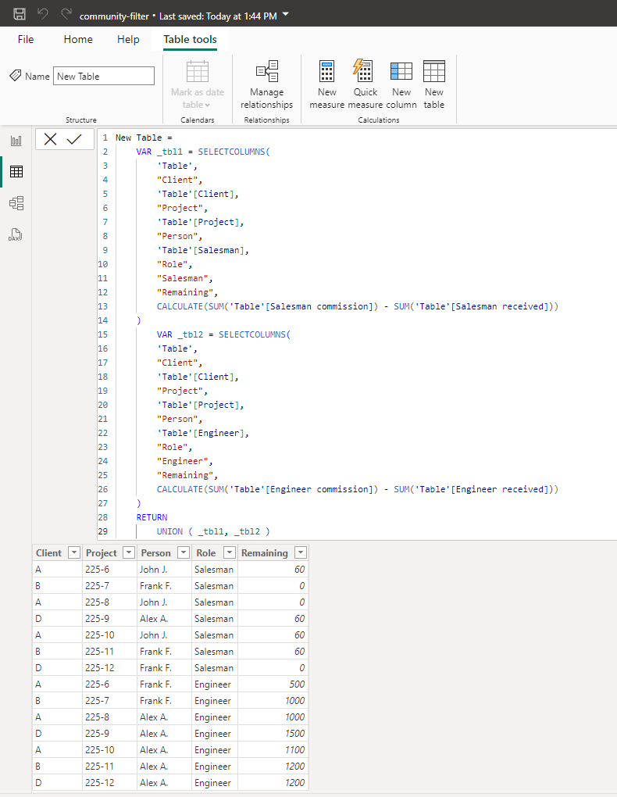Click Frank F. in 225-7 Engineer row
The height and width of the screenshot is (797, 617).
coord(155,700)
